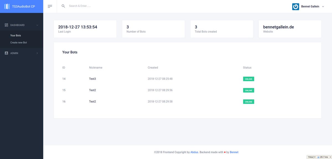Screen dimensions: 332x159
Task: Click bennetgallein.de website card text
Action: coord(278,27)
